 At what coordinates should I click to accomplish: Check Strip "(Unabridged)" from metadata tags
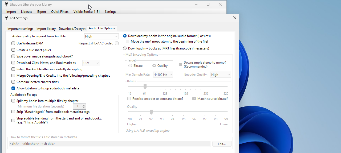[13, 112]
